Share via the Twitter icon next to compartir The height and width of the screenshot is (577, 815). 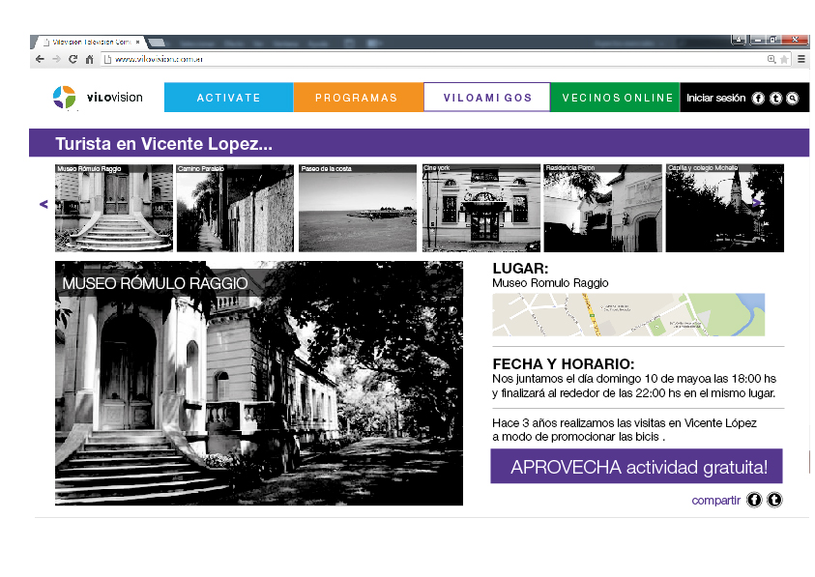(x=774, y=500)
